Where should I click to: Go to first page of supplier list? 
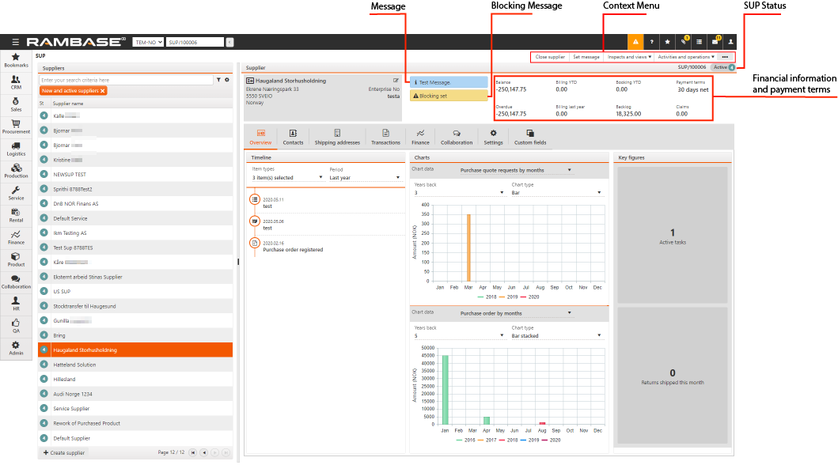click(193, 452)
